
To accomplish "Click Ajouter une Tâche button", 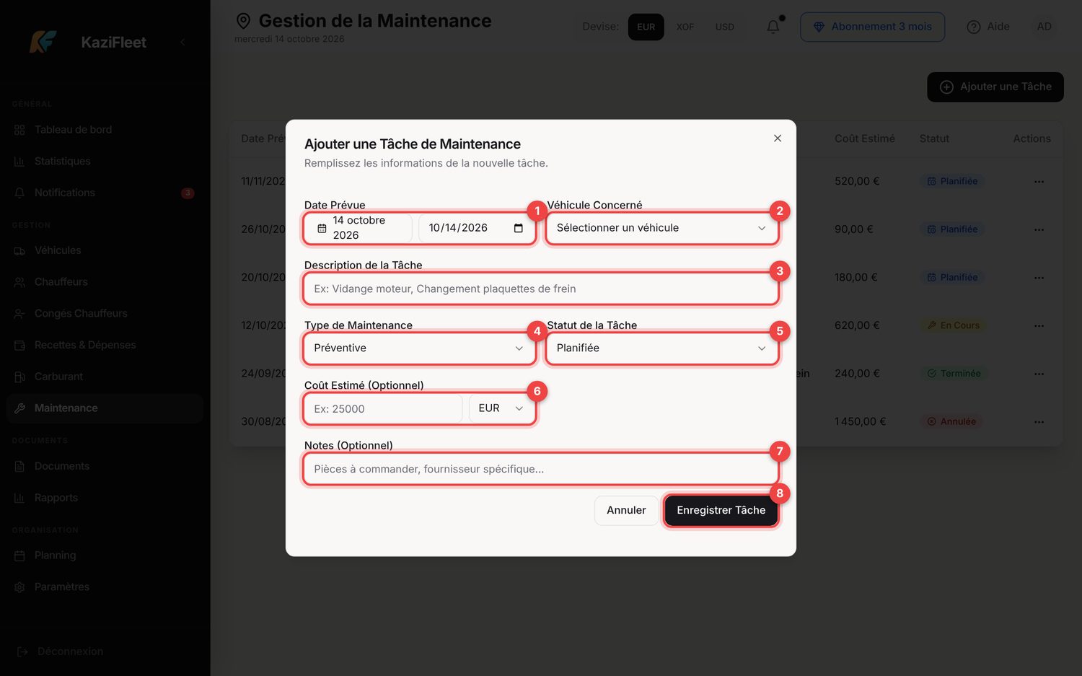I will tap(995, 87).
